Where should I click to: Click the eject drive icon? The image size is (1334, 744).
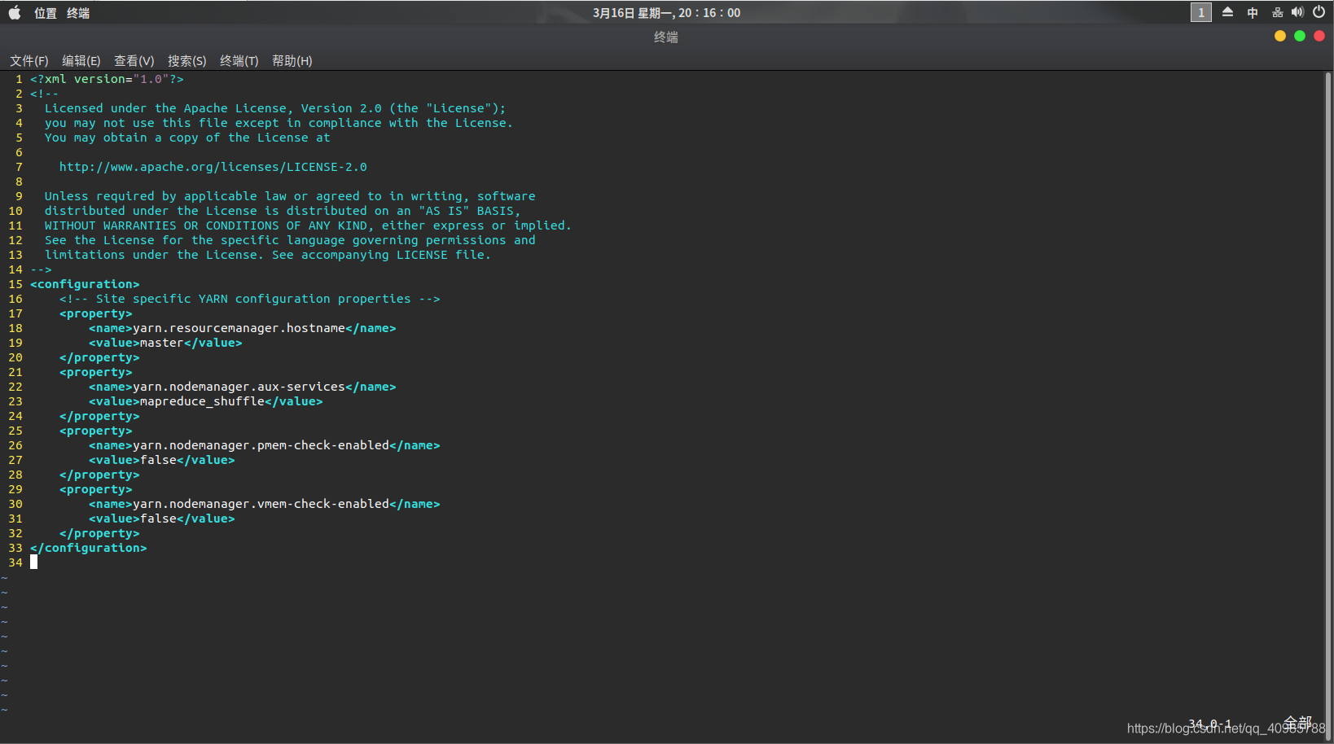click(x=1227, y=12)
